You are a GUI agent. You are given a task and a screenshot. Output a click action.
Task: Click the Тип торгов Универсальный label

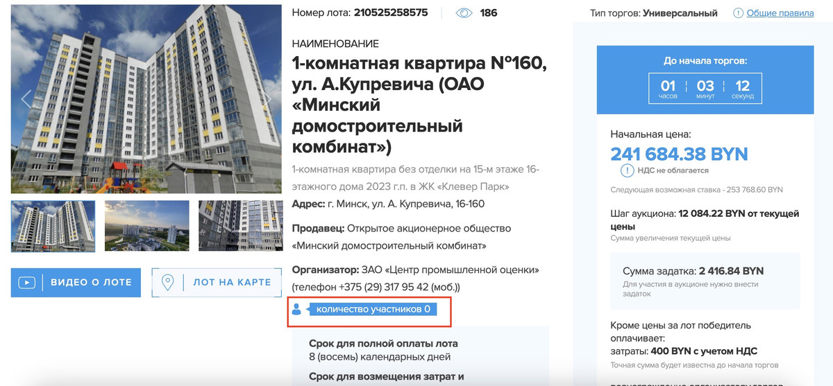click(654, 13)
